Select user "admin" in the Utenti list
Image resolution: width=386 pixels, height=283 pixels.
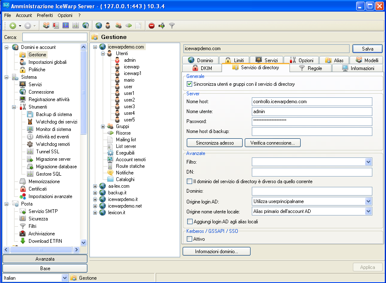click(130, 60)
